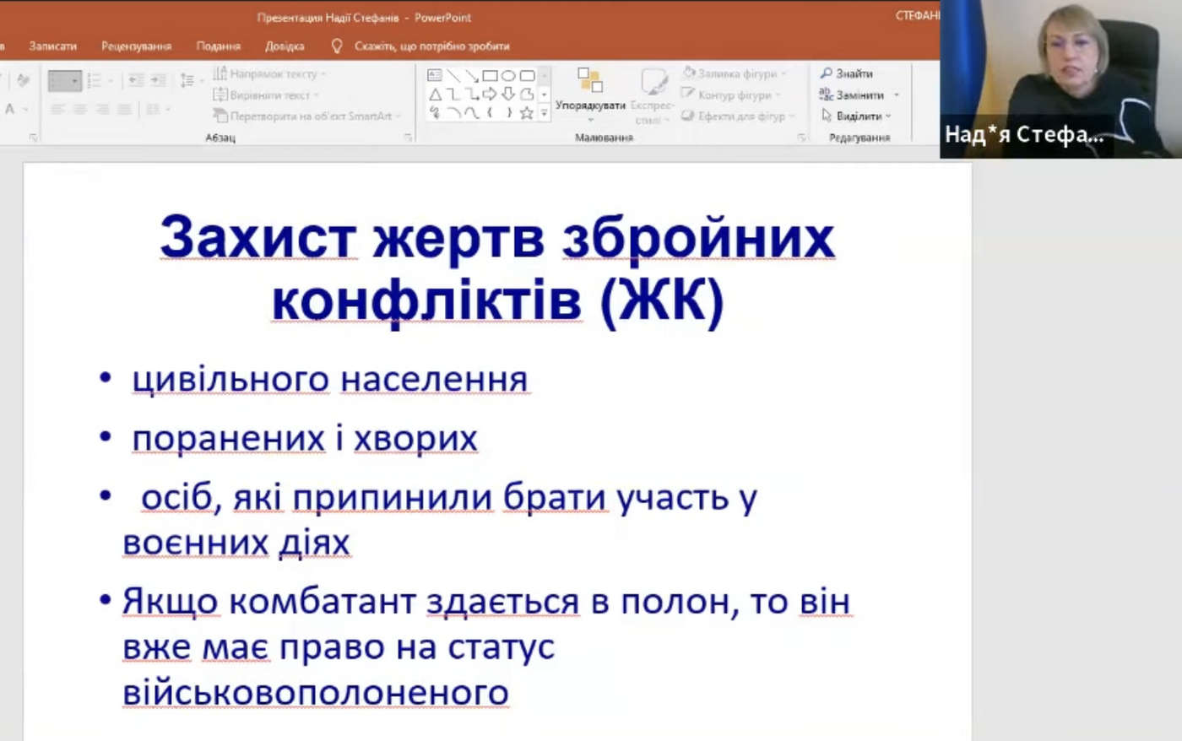Select the triangle shape tool
This screenshot has height=741, width=1182.
[435, 95]
